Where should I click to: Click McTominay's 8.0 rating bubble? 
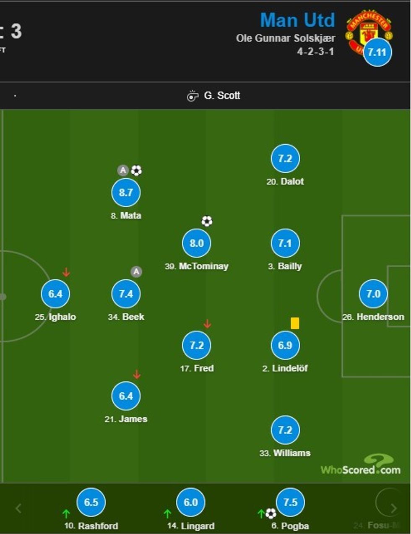click(197, 243)
